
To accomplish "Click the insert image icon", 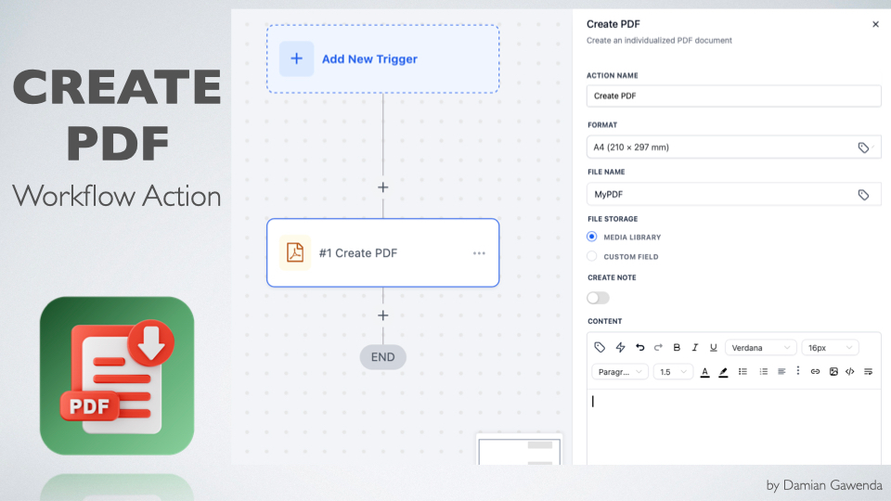I will tap(833, 372).
